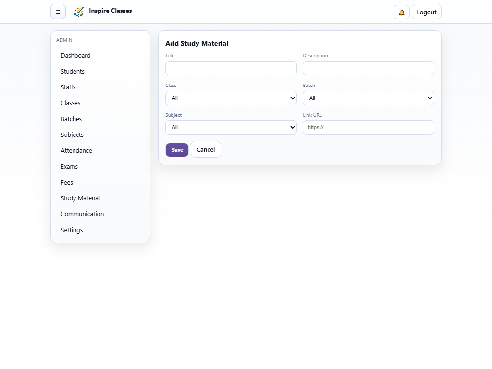Click the Inspire Classes logo icon
492x369 pixels.
pos(79,12)
